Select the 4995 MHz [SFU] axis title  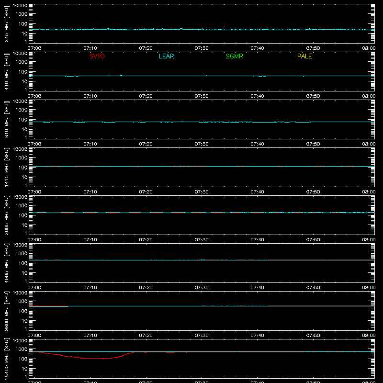6,263
